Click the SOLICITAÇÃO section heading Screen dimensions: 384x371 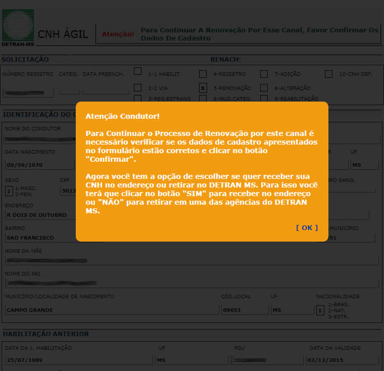(25, 59)
